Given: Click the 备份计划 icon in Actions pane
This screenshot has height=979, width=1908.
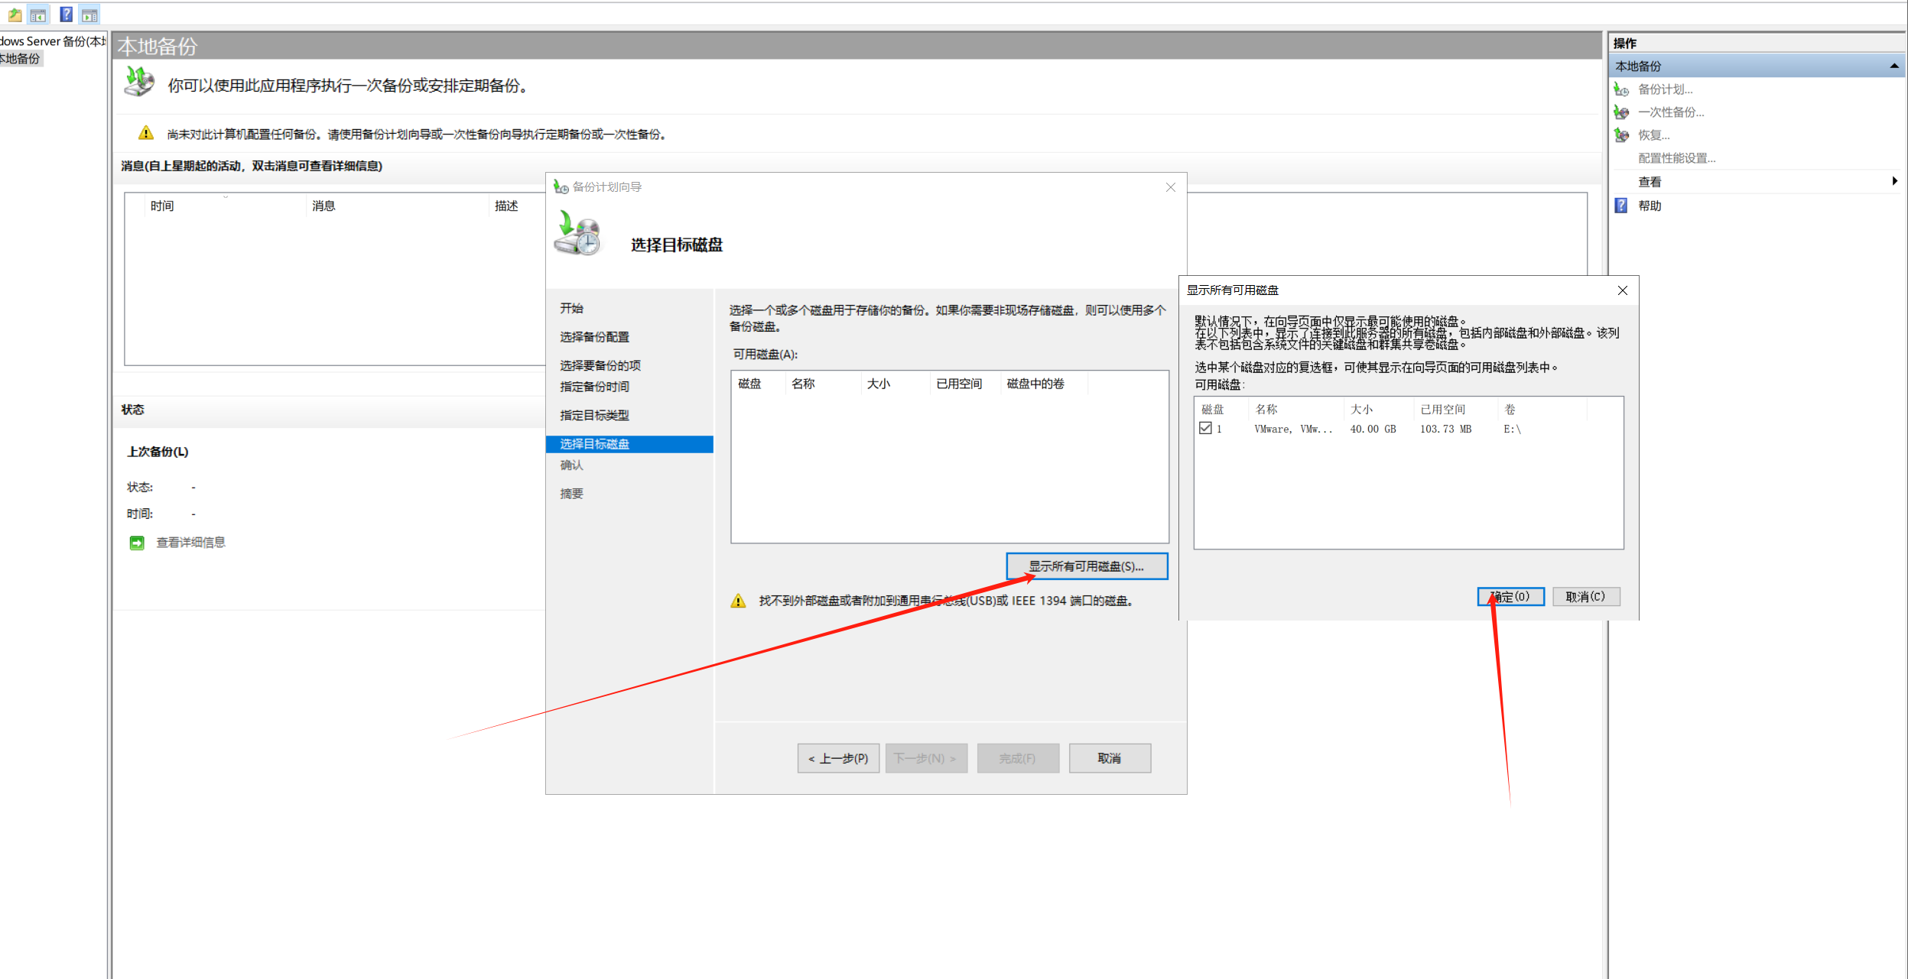Looking at the screenshot, I should tap(1620, 89).
